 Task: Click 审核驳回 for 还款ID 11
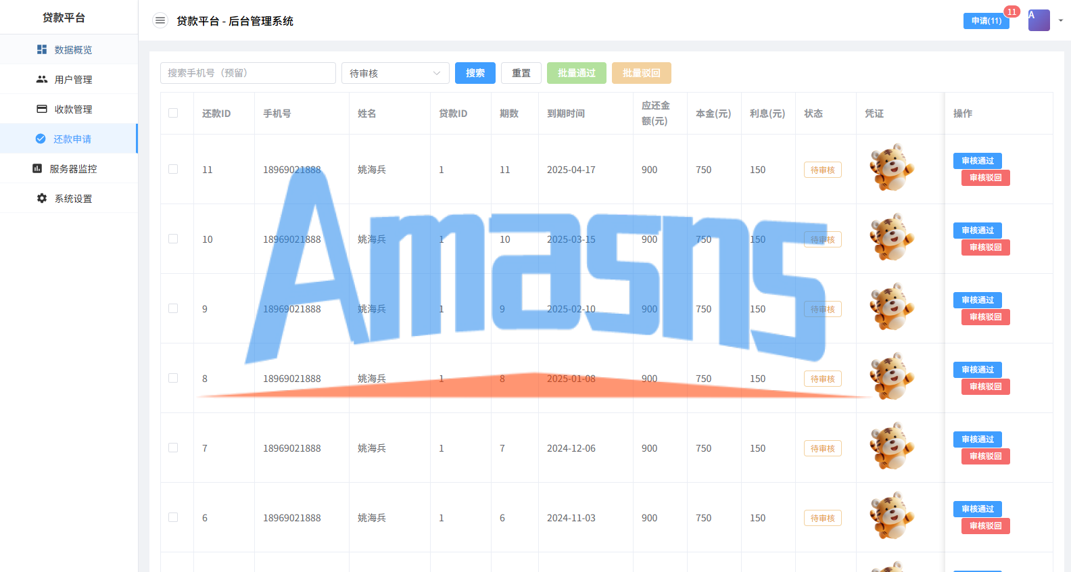pos(986,178)
